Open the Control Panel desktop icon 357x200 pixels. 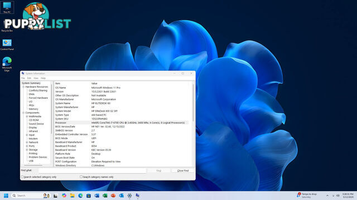(7, 44)
